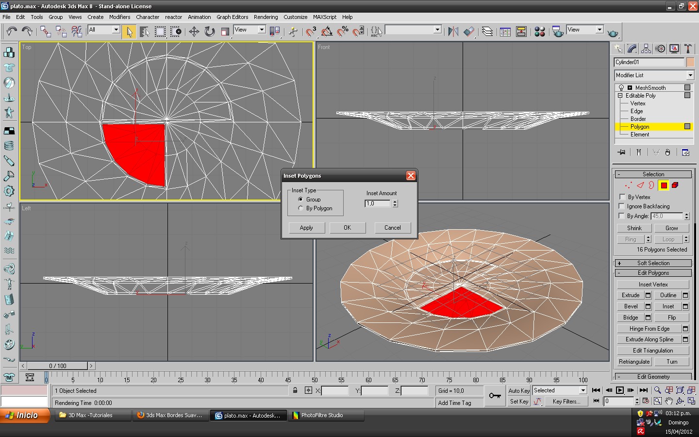Select Edge sub-object icon in Selection rollout
699x437 pixels.
tap(640, 185)
